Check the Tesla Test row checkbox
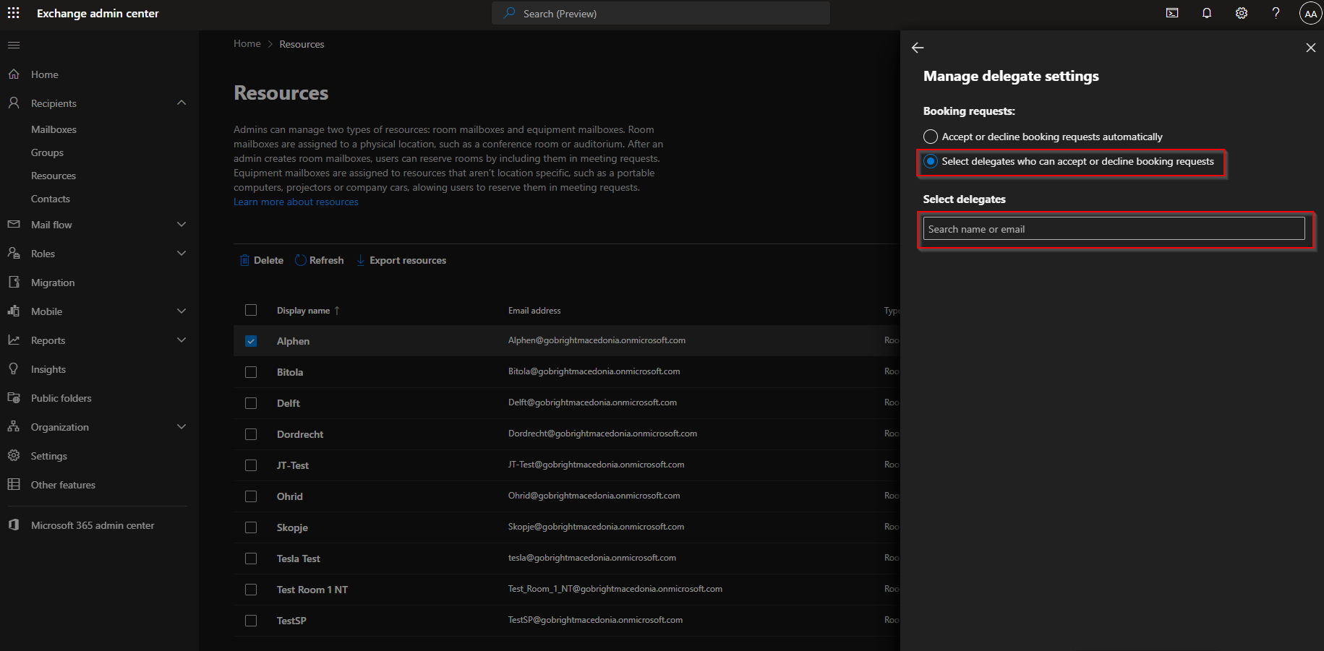1324x651 pixels. click(x=251, y=559)
